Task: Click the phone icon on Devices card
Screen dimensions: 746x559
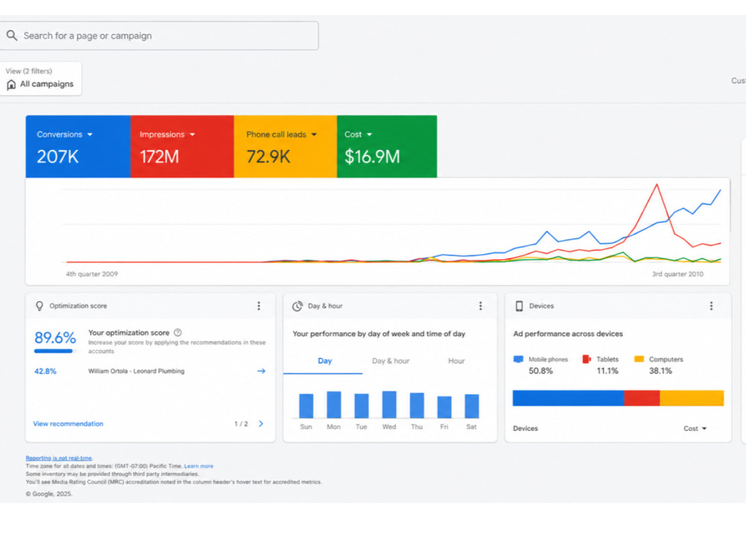Action: pyautogui.click(x=519, y=306)
